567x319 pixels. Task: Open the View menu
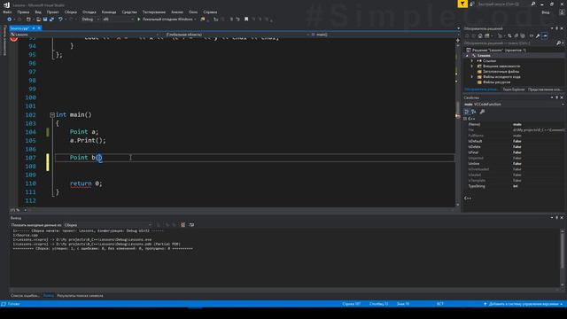38,12
